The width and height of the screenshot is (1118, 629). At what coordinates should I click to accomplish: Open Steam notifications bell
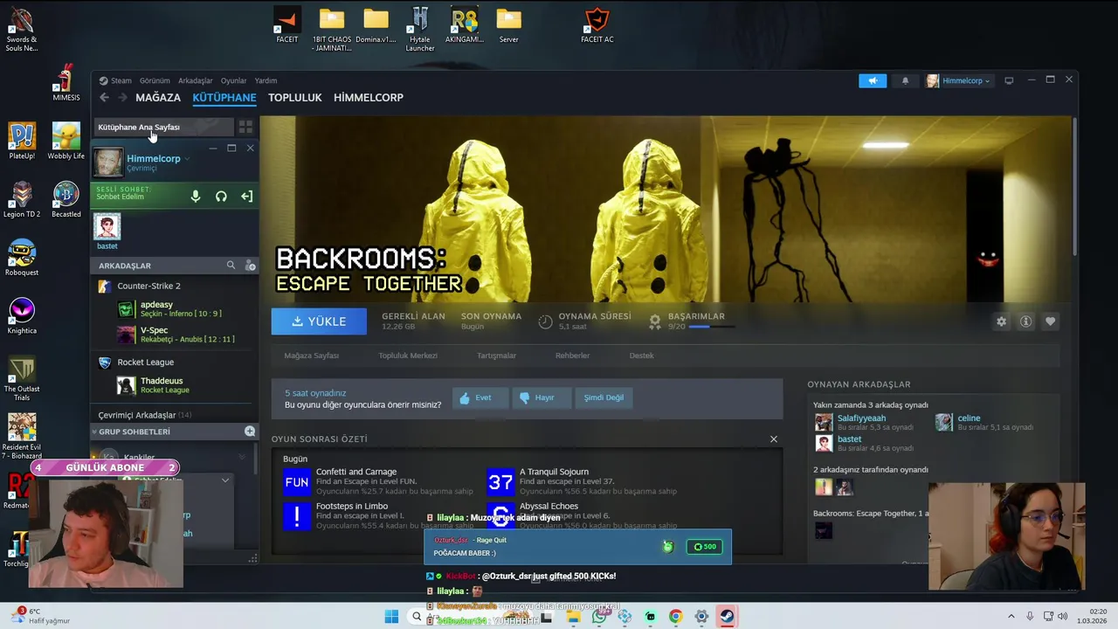(x=905, y=80)
